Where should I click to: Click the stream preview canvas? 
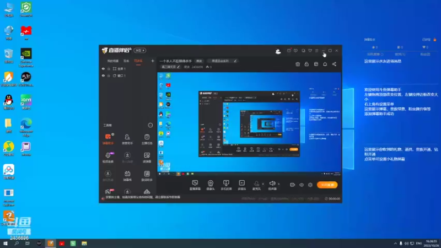pos(249,124)
